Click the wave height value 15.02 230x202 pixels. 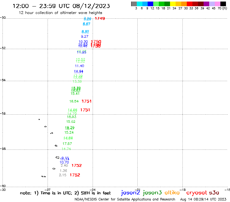point(71,122)
